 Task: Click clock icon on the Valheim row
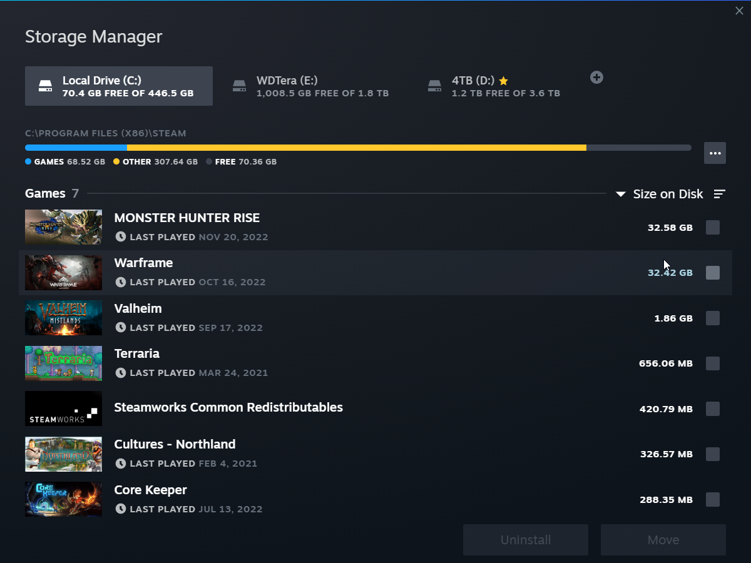[x=121, y=328]
